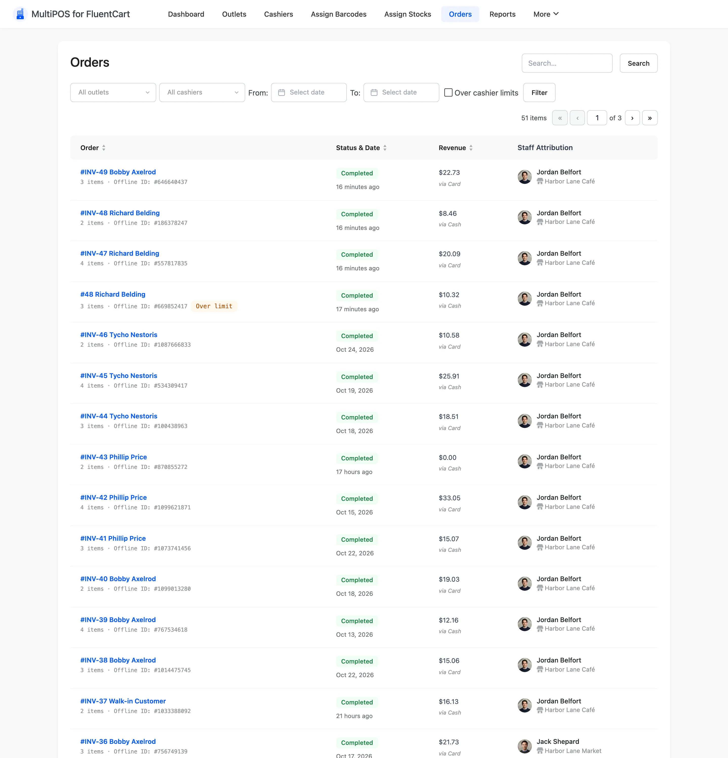
Task: Switch to the Outlets tab
Action: pyautogui.click(x=234, y=14)
